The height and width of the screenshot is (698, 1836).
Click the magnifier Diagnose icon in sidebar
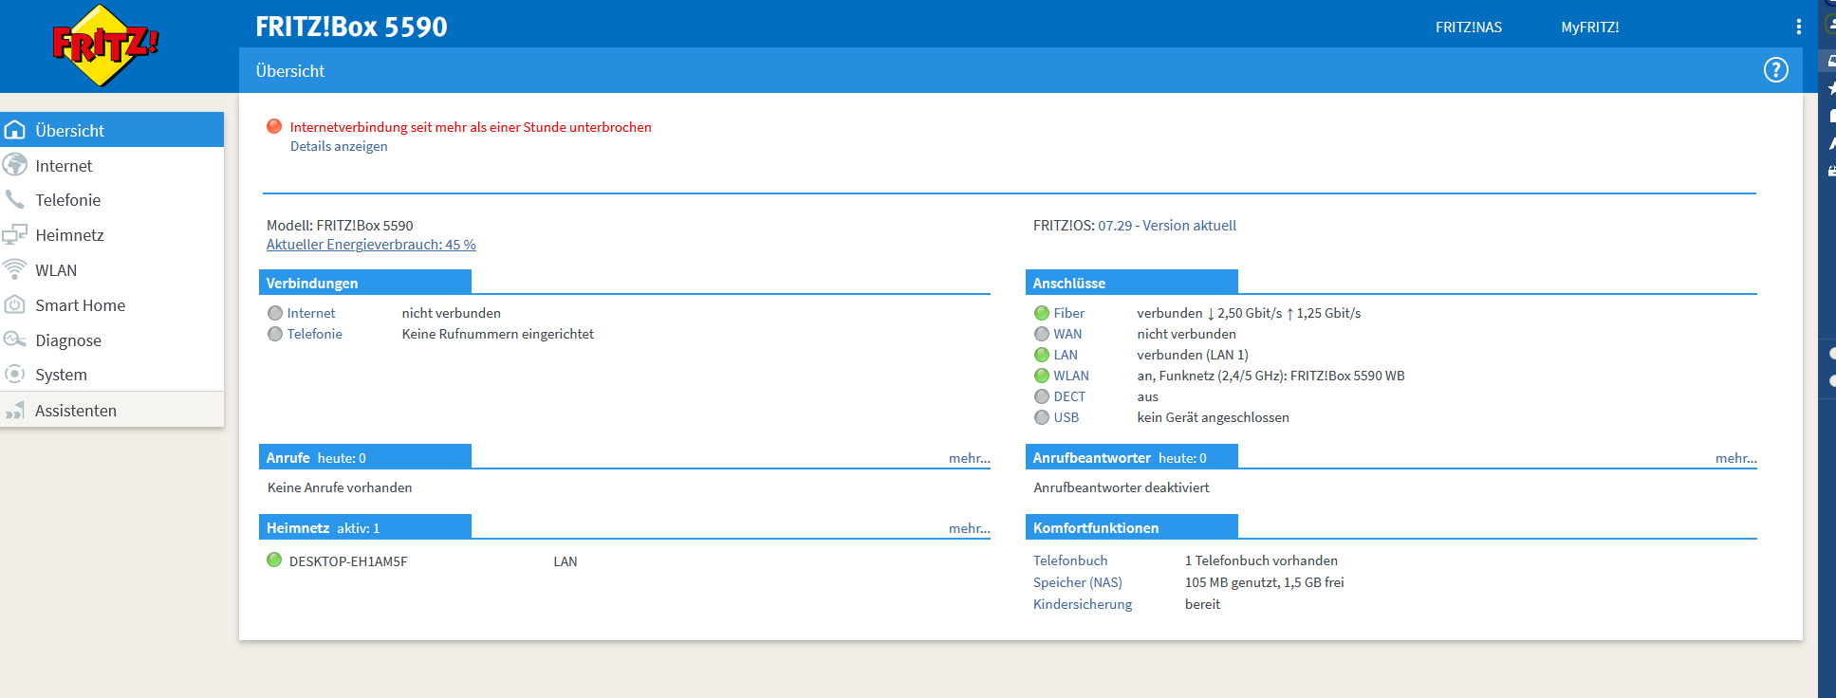click(14, 340)
